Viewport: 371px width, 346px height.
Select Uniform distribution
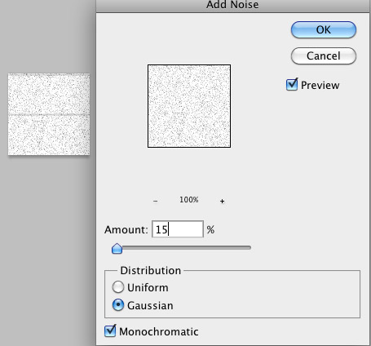118,287
